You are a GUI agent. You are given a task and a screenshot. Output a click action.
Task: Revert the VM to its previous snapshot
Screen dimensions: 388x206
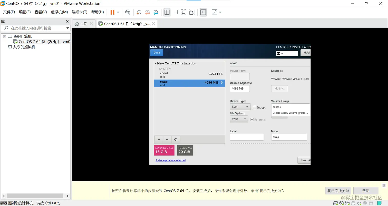pyautogui.click(x=148, y=12)
